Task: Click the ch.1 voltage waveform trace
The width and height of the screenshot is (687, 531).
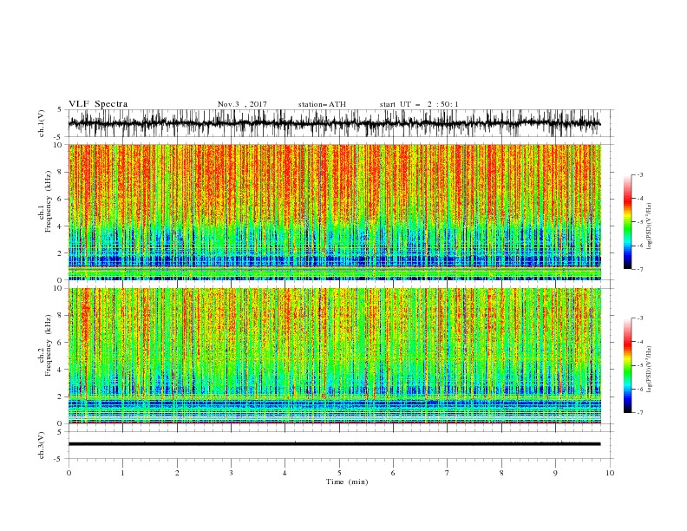Action: pos(334,123)
